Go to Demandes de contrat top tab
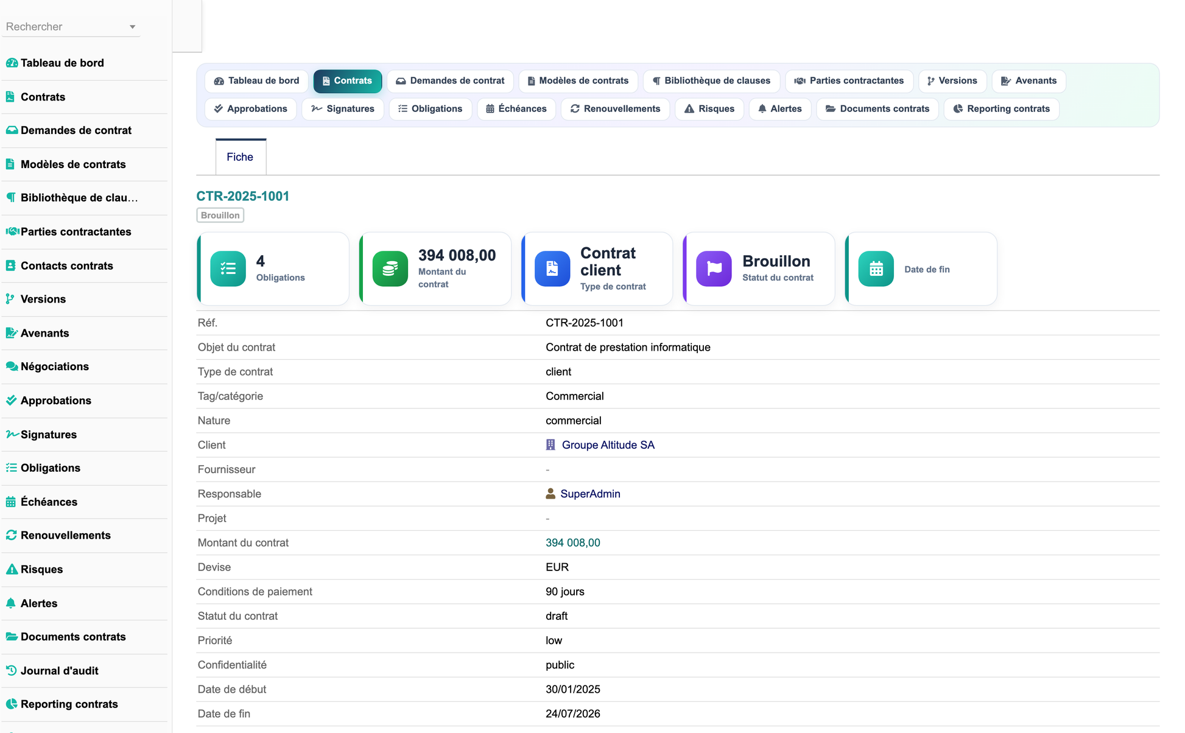Image resolution: width=1185 pixels, height=733 pixels. click(450, 81)
